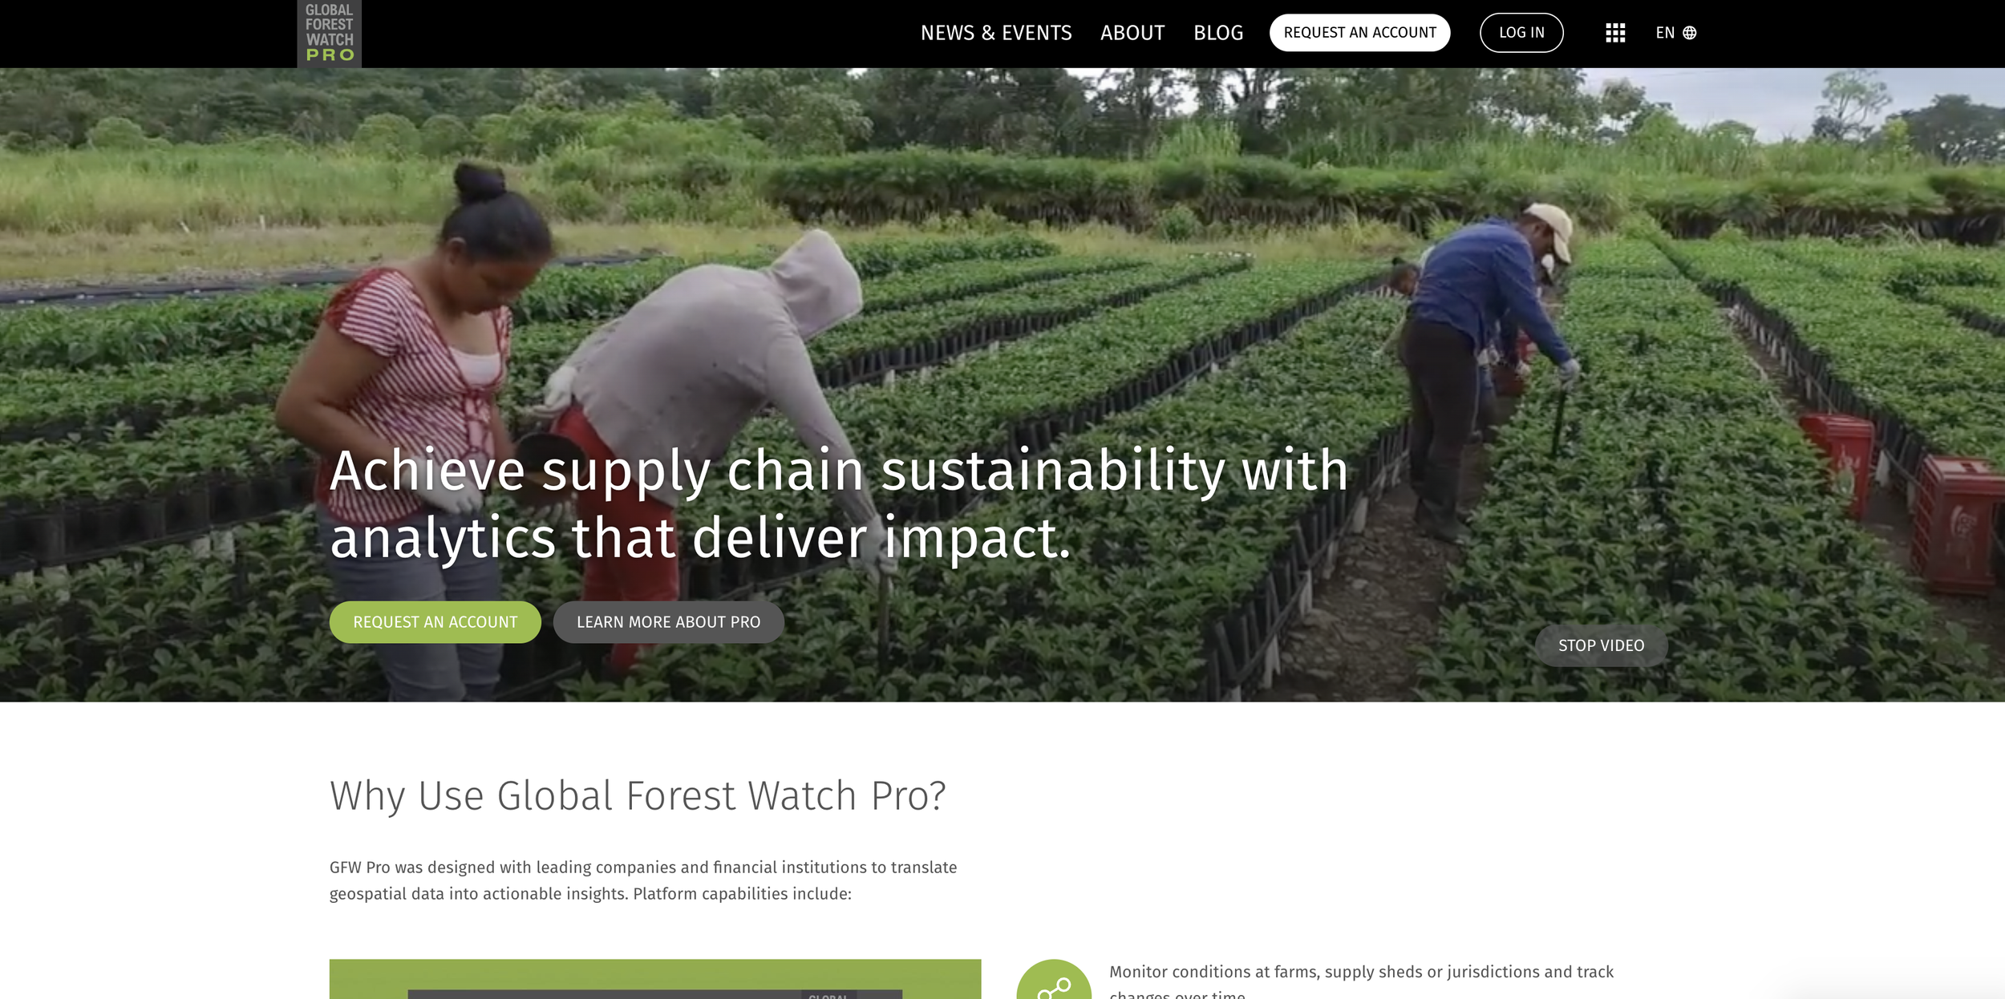Click the green Request an Account hero button
Viewport: 2005px width, 999px height.
[x=435, y=622]
